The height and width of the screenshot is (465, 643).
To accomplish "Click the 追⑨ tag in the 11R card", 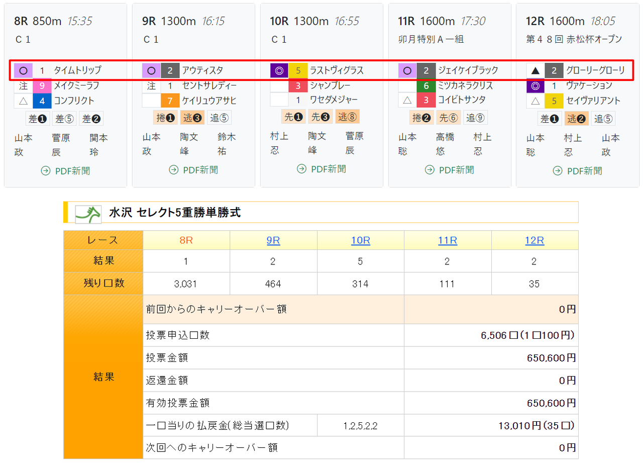I will click(x=475, y=118).
